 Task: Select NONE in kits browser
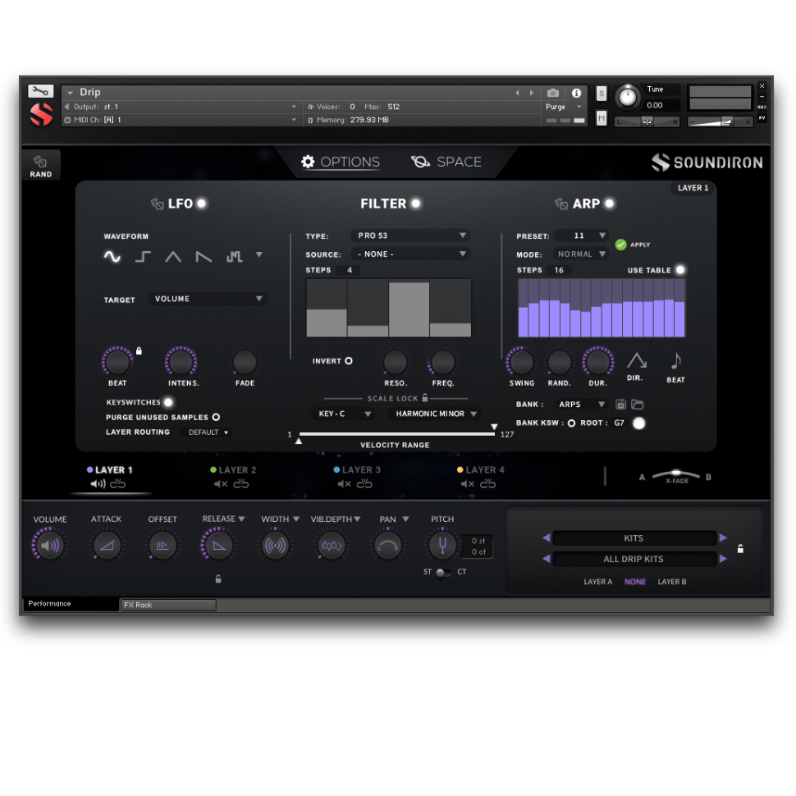635,582
